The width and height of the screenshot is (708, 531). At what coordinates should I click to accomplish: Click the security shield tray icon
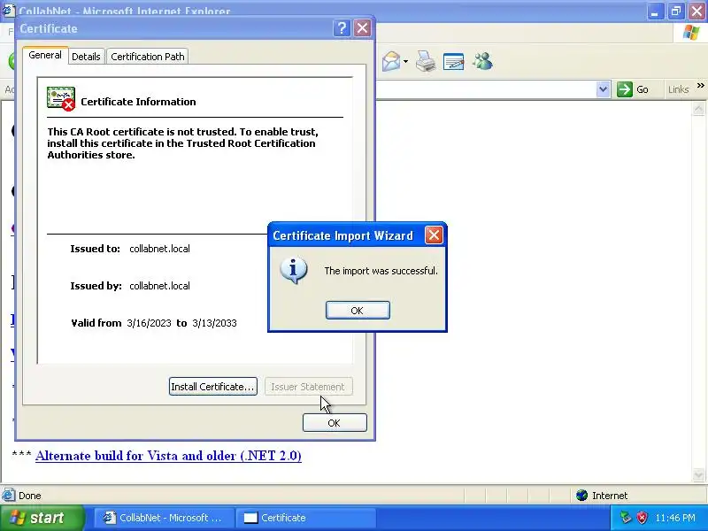click(x=642, y=518)
